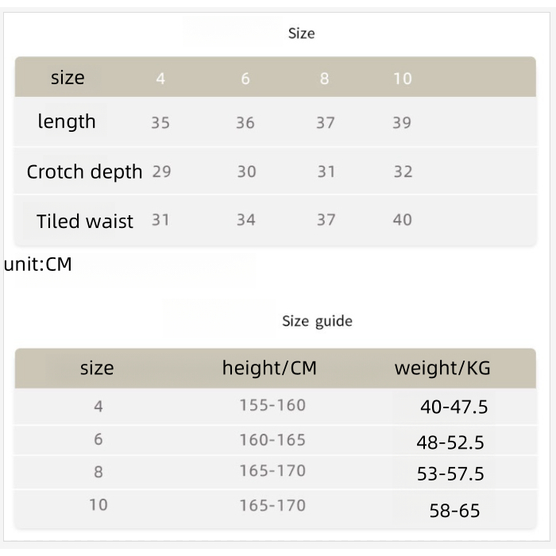Screen dimensions: 556x556
Task: Select the 'Crotch depth' row label
Action: click(84, 172)
